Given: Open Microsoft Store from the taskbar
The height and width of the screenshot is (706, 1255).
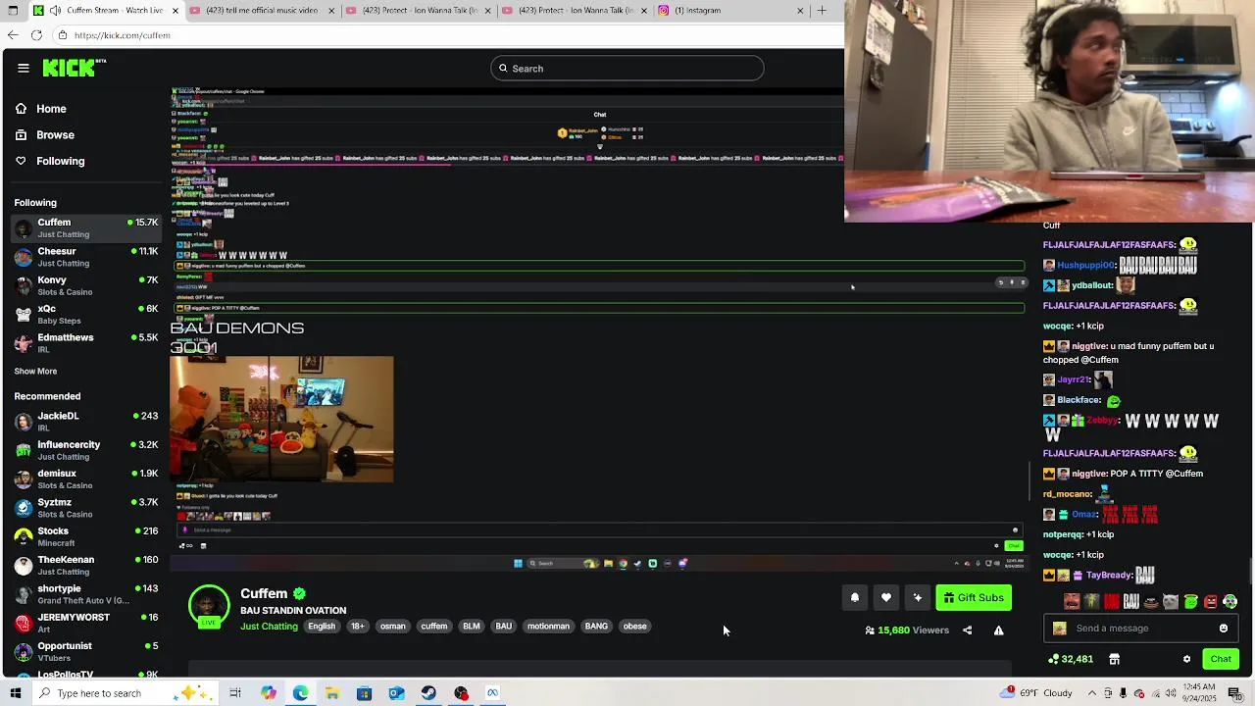Looking at the screenshot, I should tap(364, 693).
